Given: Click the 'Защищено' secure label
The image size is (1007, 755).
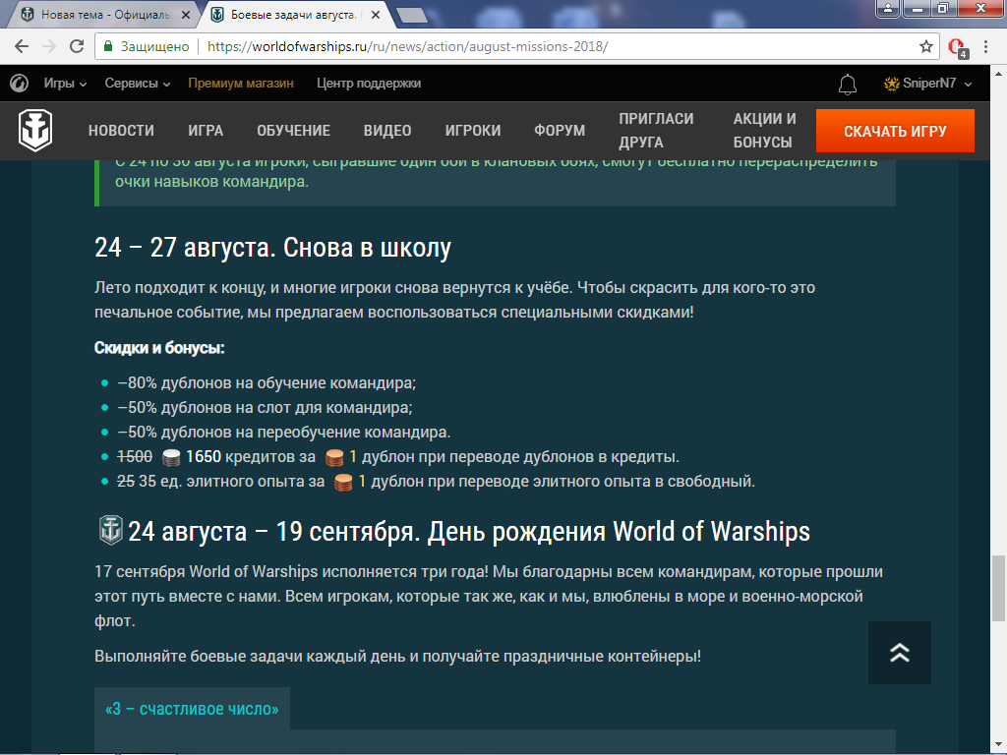Looking at the screenshot, I should click(154, 47).
